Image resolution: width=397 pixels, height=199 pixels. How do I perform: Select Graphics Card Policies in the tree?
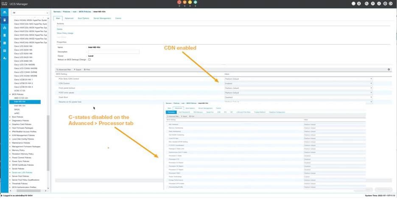click(x=22, y=124)
